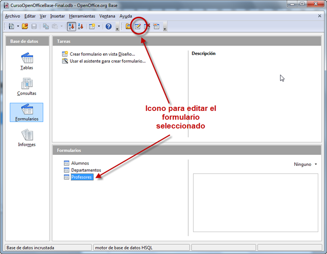This screenshot has height=254, width=327.
Task: Click Base de datos incrustada status text
Action: 30,248
